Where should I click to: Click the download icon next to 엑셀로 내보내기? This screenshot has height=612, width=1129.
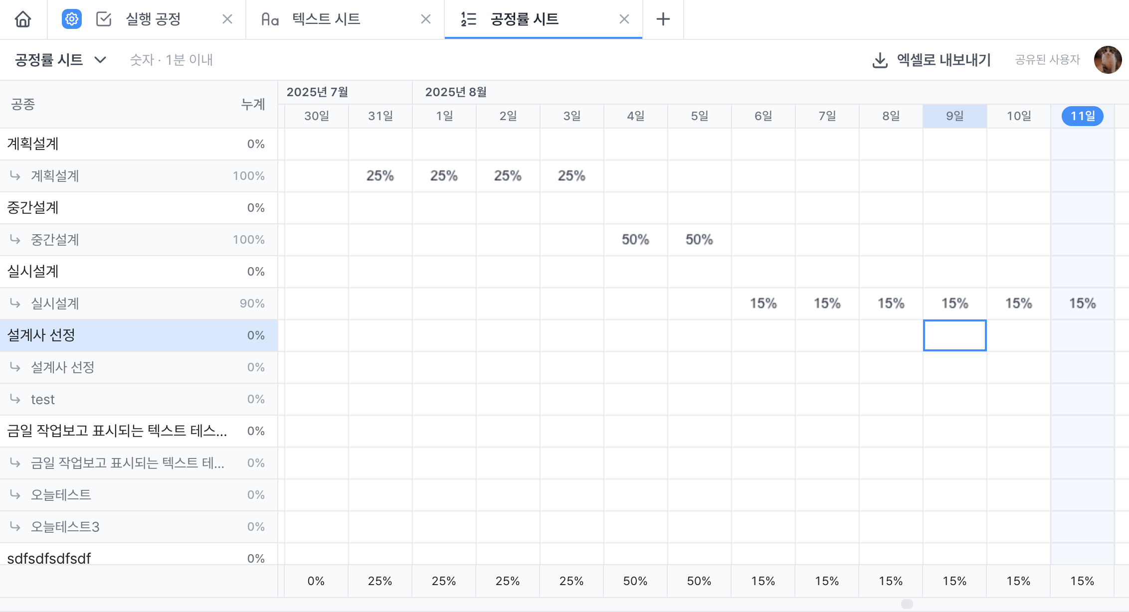[880, 59]
